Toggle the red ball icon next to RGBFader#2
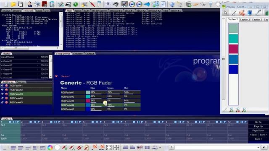 pos(7,90)
